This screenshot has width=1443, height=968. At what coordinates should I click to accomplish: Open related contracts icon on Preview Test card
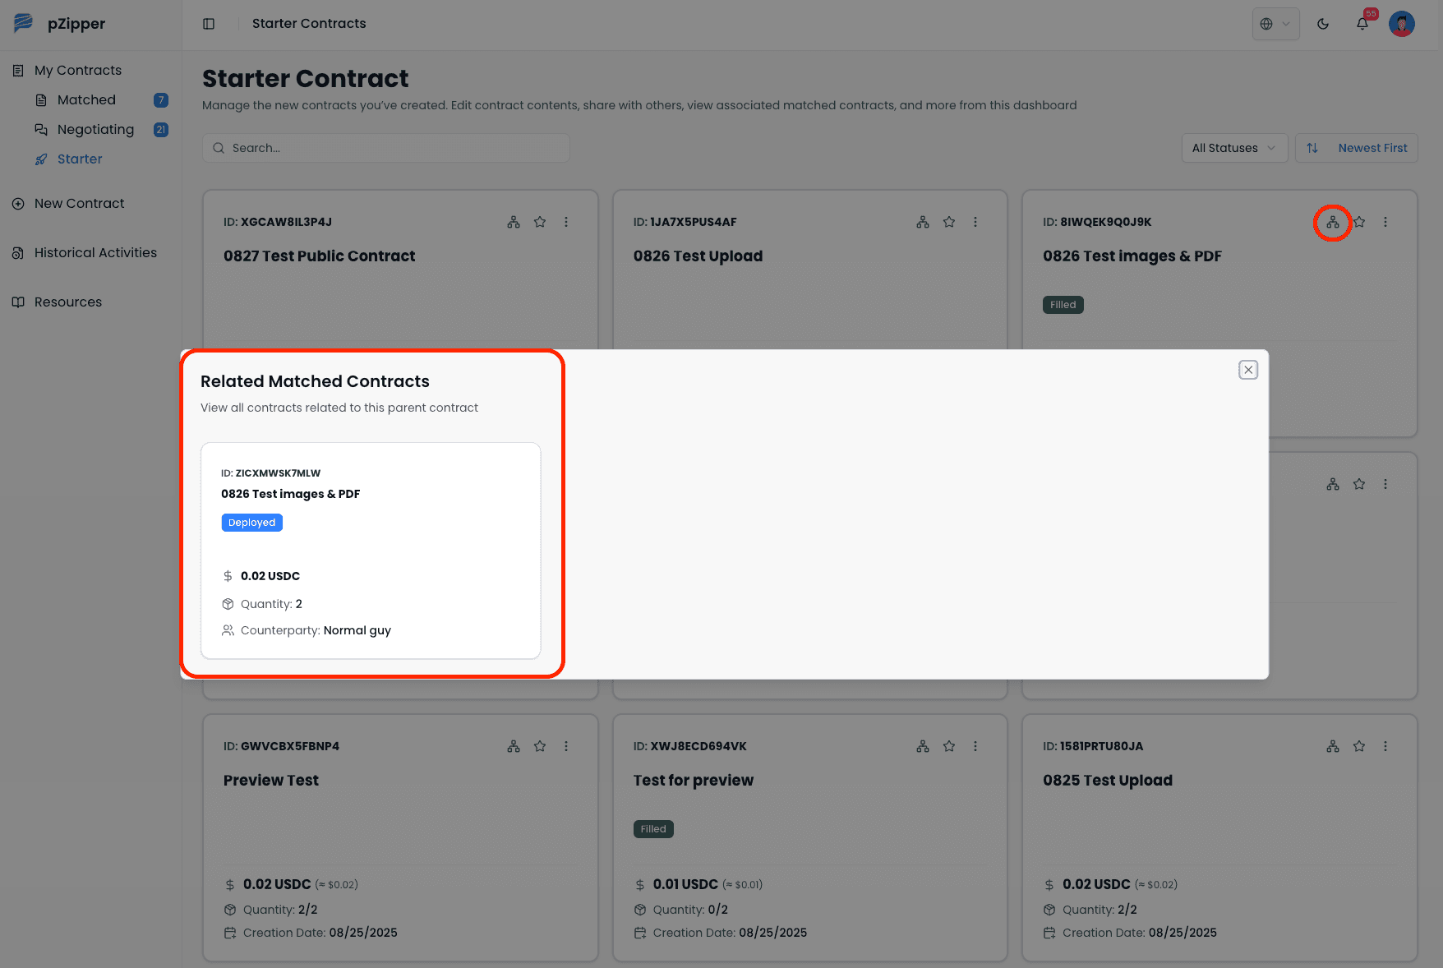tap(514, 745)
